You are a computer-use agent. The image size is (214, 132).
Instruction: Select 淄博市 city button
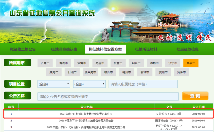click(82, 63)
